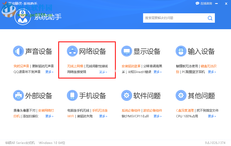Click the system assistant doctor avatar

tap(23, 17)
